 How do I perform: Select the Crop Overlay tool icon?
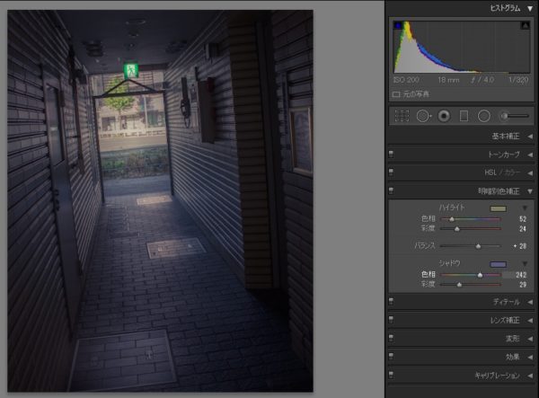[x=402, y=116]
